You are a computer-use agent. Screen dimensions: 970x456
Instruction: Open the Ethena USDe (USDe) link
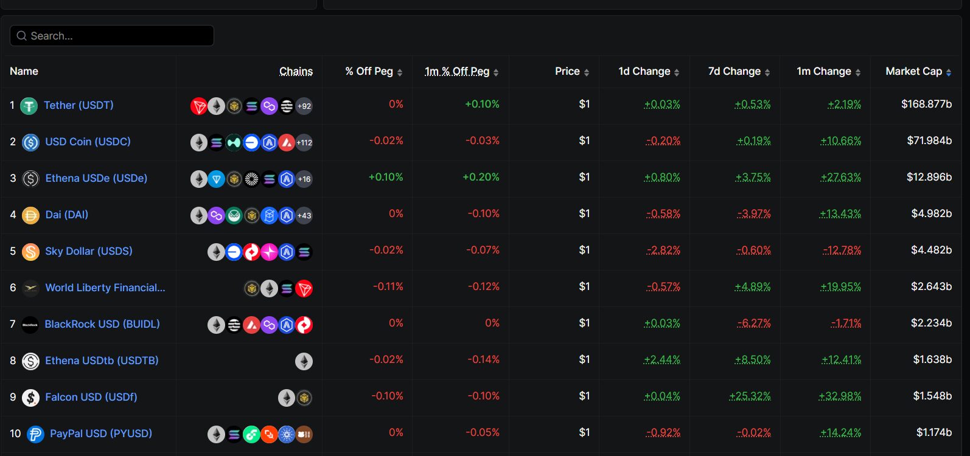(96, 178)
